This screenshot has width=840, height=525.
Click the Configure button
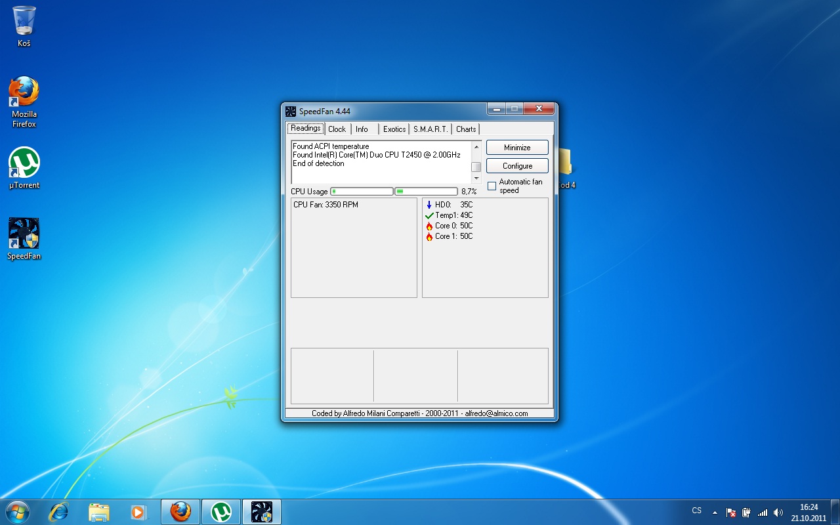pyautogui.click(x=517, y=166)
